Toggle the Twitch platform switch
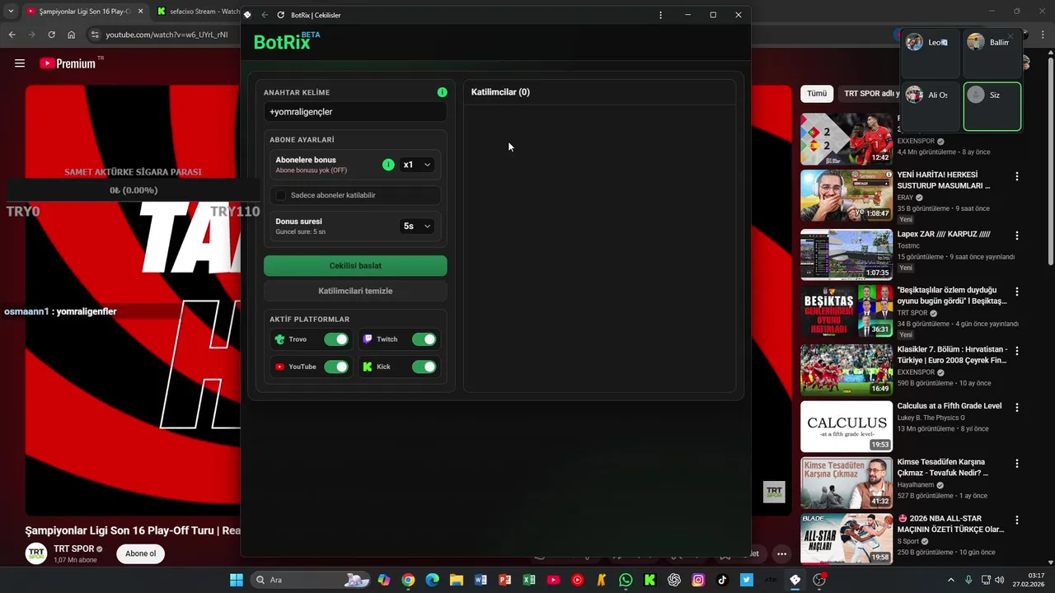Screen dimensions: 1055x593 click(x=424, y=339)
